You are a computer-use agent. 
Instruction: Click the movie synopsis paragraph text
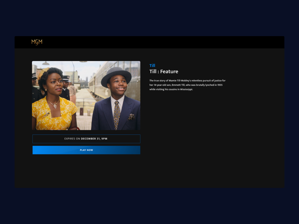[187, 85]
